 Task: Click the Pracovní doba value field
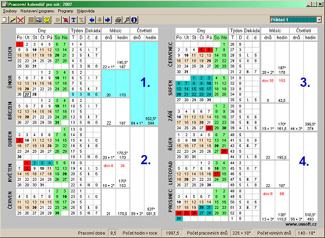(x=113, y=233)
